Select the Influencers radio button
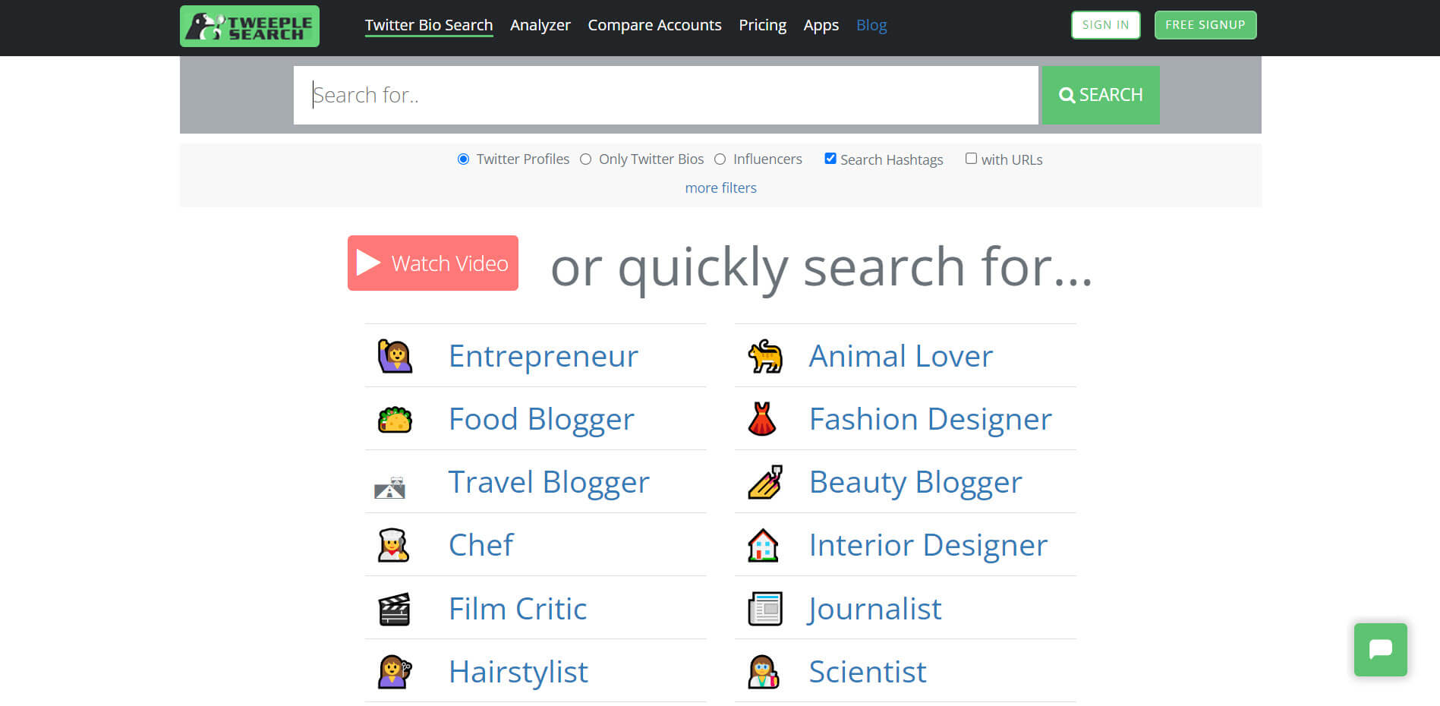Viewport: 1440px width, 706px height. click(720, 159)
